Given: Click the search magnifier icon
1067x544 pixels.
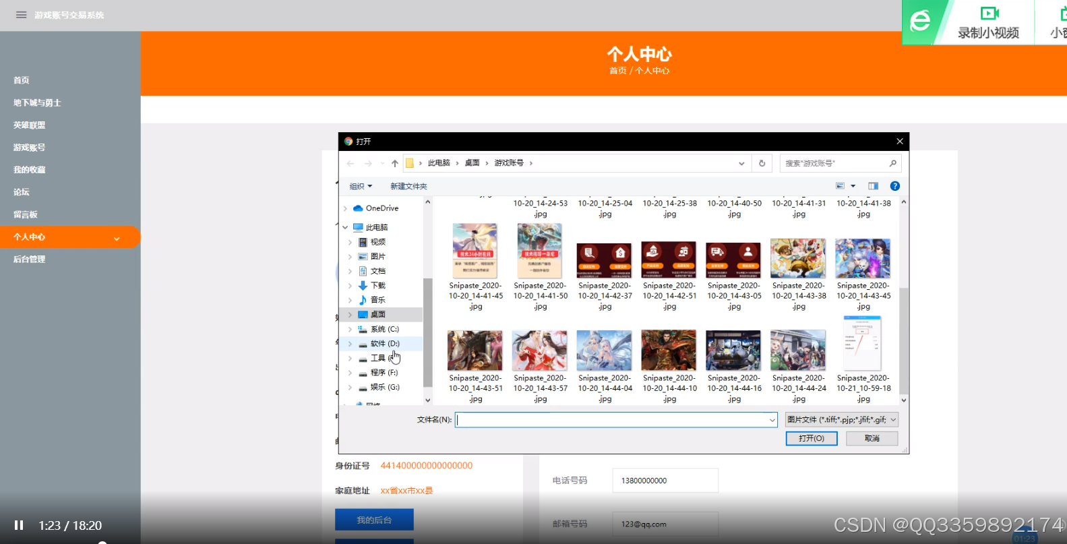Looking at the screenshot, I should [x=893, y=163].
